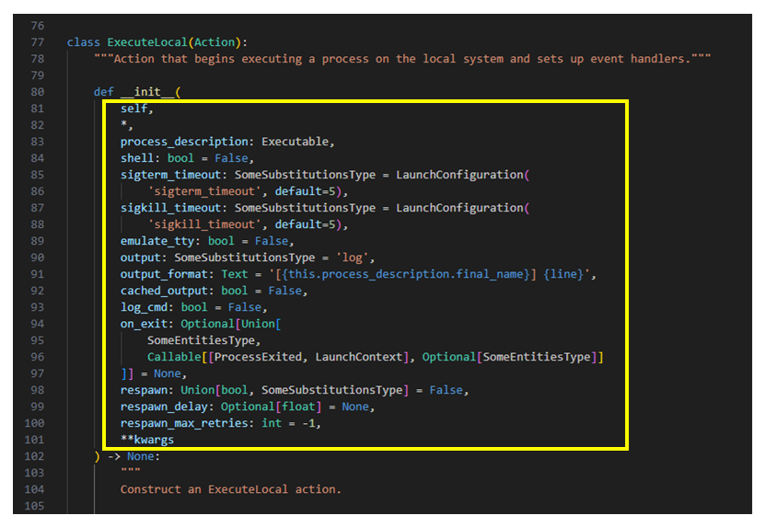Click the cached_output parameter
The width and height of the screenshot is (765, 527).
coord(164,291)
